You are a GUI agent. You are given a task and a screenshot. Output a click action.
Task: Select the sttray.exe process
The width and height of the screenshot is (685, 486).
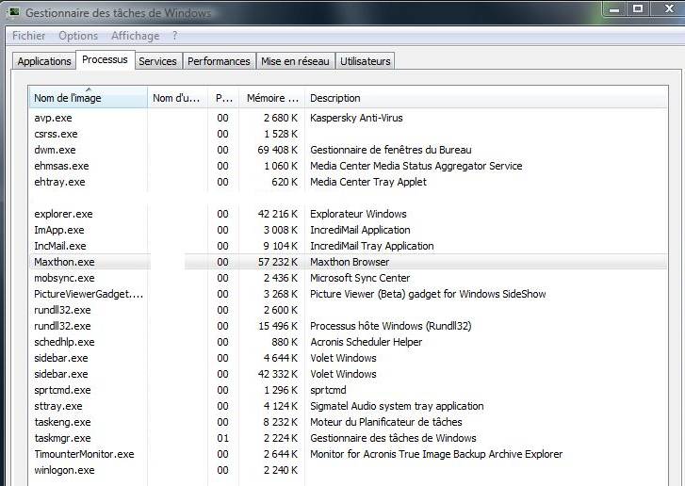click(x=349, y=406)
